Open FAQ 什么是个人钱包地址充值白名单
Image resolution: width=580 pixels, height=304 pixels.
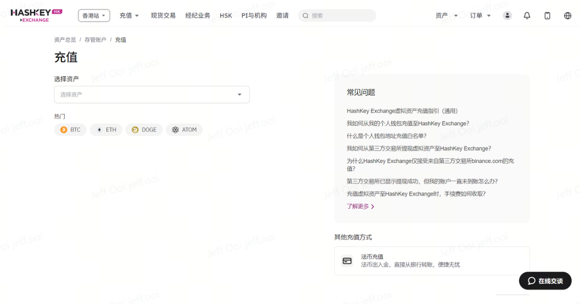[x=386, y=136]
